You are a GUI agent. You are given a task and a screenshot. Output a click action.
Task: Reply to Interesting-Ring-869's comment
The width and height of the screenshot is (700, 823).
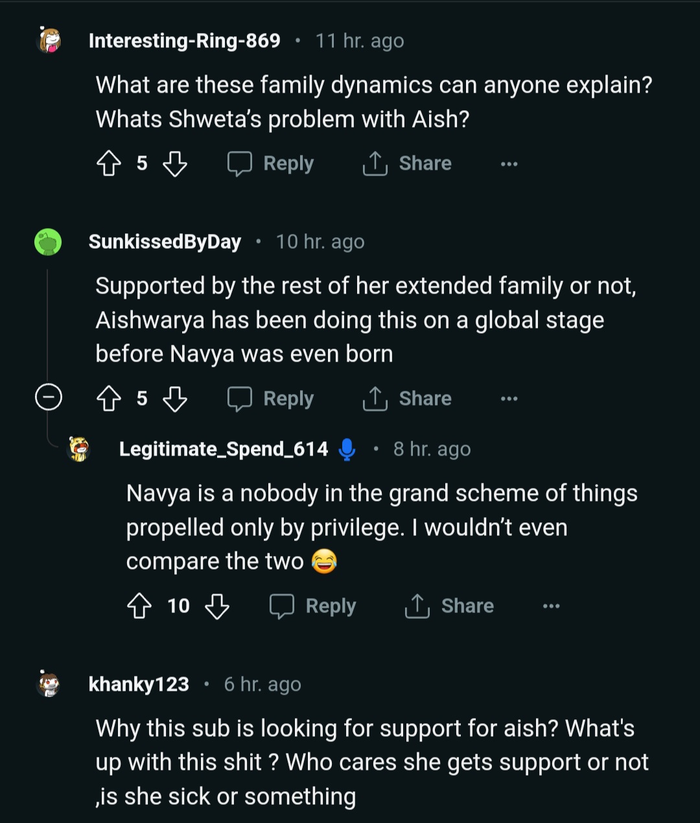(x=271, y=164)
